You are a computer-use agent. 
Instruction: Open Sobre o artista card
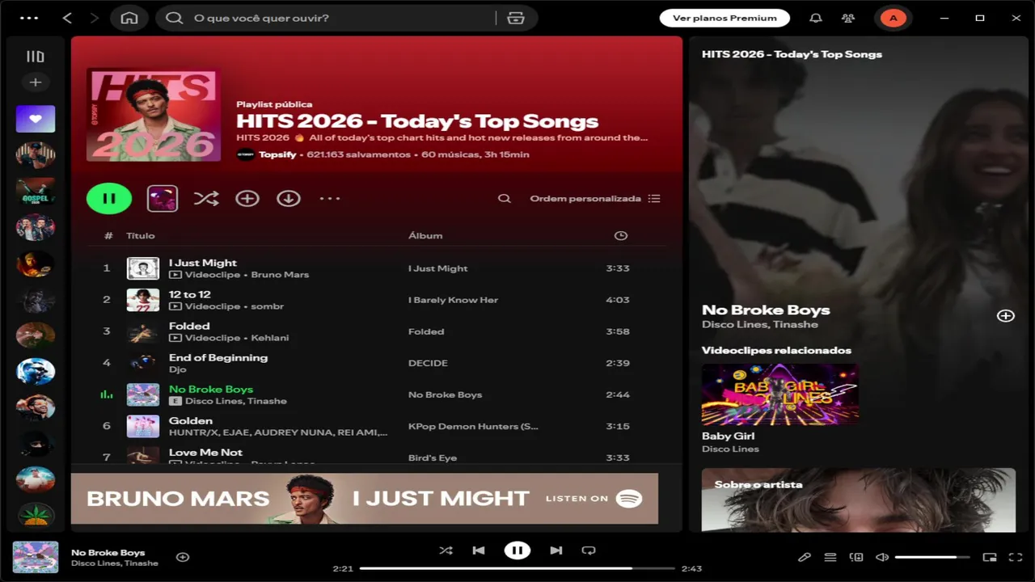click(x=859, y=500)
